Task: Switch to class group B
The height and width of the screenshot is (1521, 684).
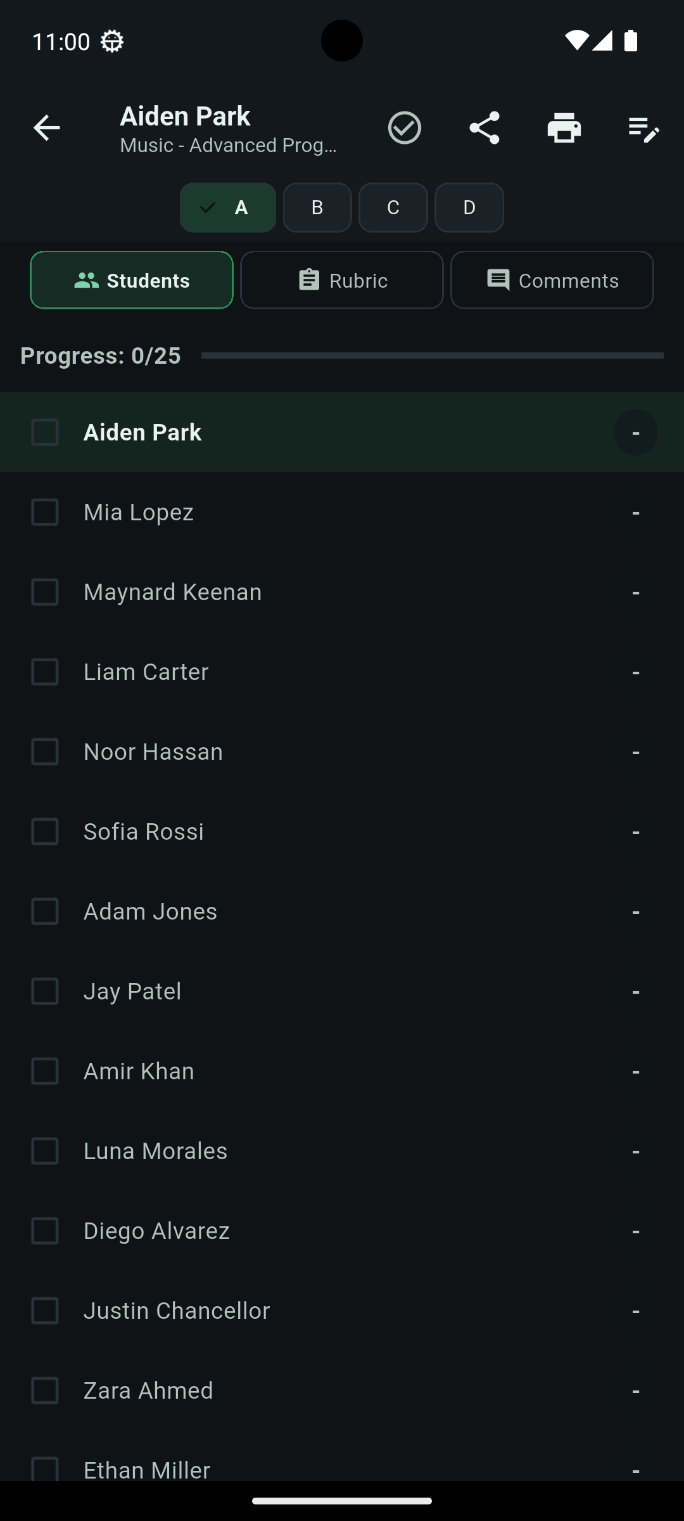Action: click(317, 207)
